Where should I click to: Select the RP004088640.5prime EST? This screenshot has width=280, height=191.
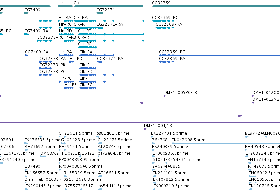click(x=81, y=166)
